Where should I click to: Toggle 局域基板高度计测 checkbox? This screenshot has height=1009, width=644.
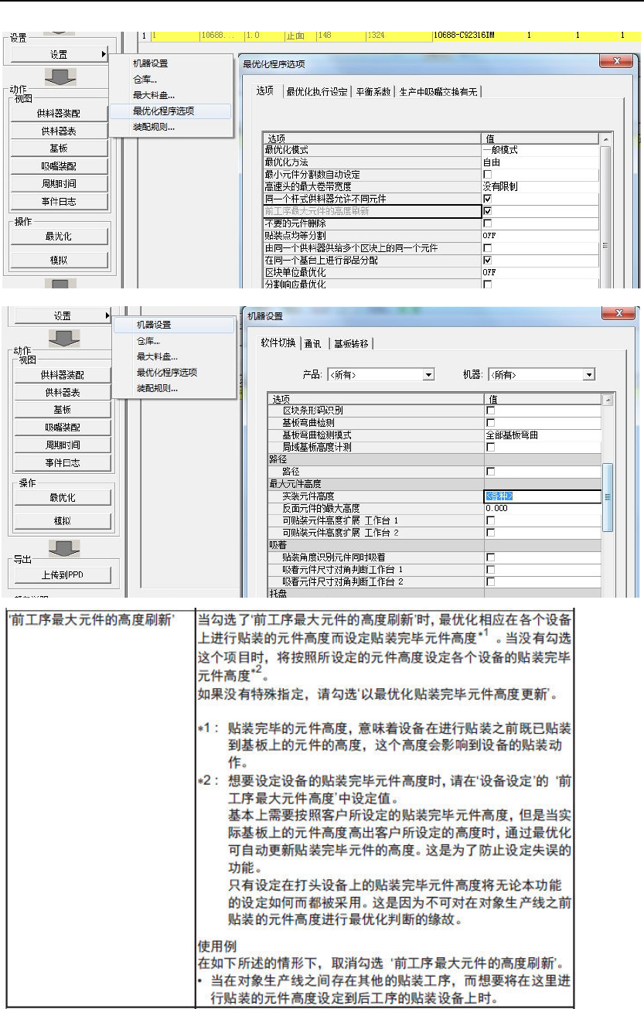[490, 447]
